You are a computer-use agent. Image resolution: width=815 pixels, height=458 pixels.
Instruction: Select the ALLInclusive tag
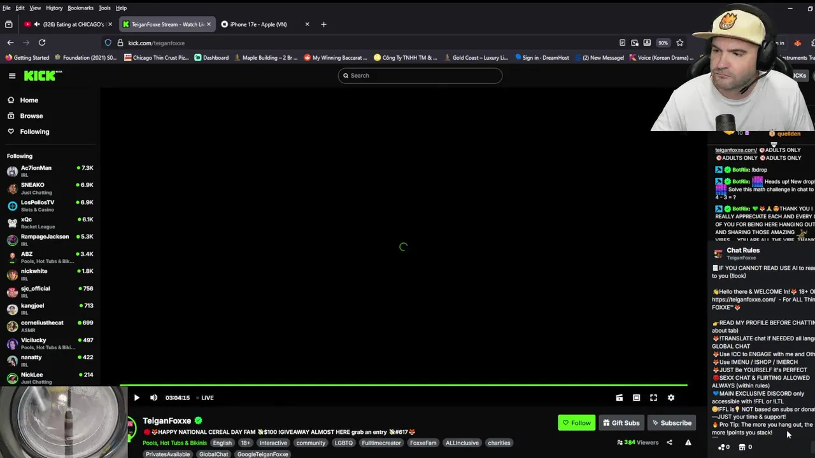coord(462,443)
